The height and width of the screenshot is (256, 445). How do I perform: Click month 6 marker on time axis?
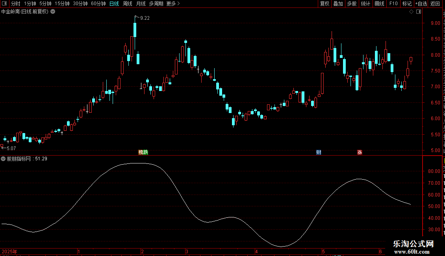click(x=380, y=251)
